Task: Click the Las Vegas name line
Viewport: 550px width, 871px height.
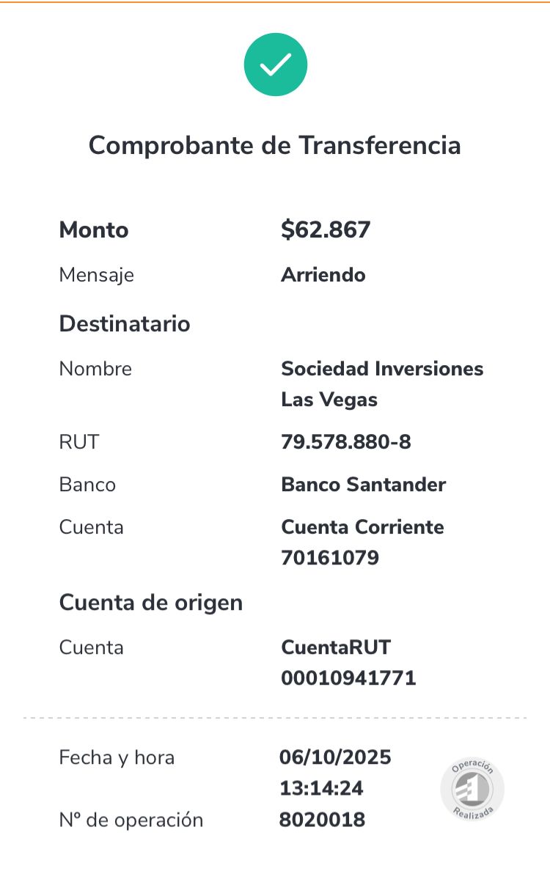Action: pos(329,400)
